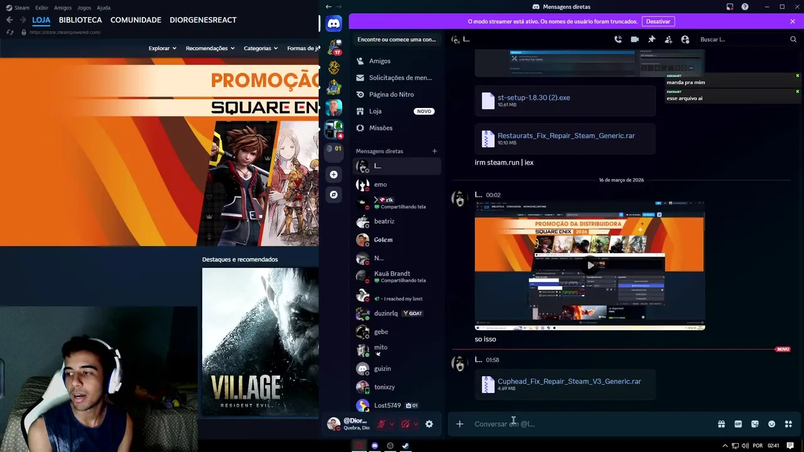The image size is (804, 452).
Task: Open Resident Evil Village thumbnail in Steam
Action: 260,342
